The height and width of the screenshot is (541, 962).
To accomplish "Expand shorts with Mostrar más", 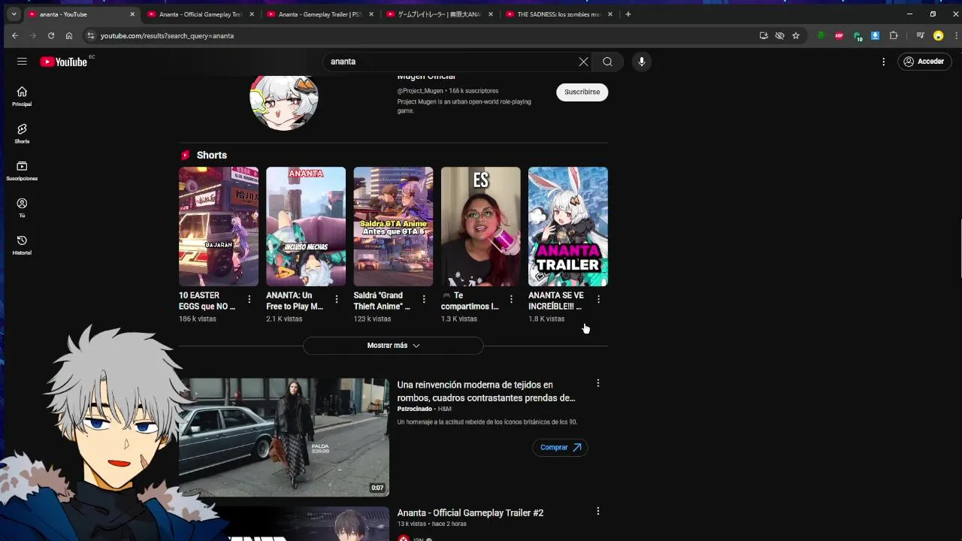I will (x=393, y=346).
